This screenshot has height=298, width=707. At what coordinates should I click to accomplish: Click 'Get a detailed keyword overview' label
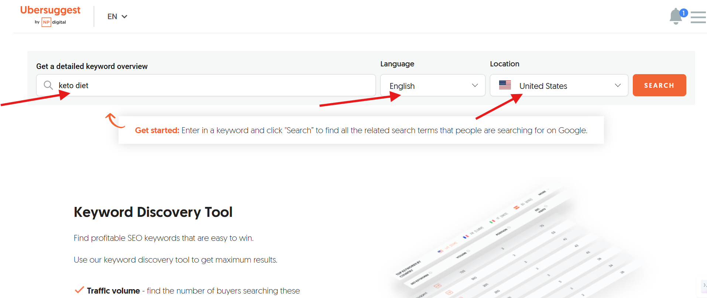pos(92,66)
